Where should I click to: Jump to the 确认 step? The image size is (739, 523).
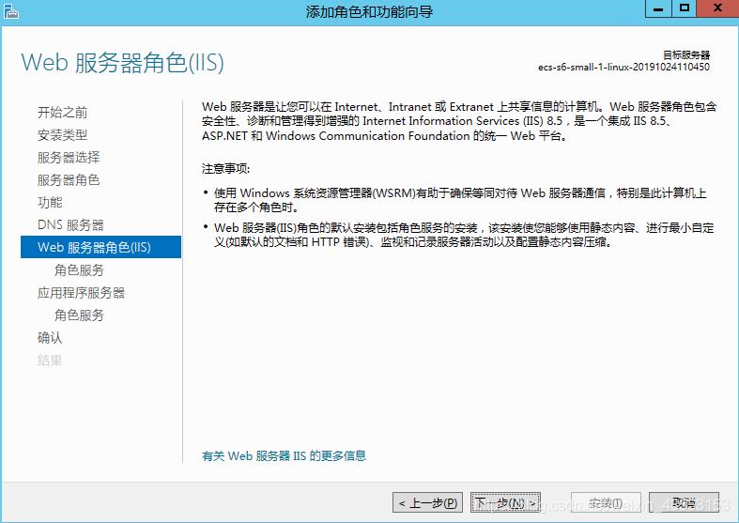click(50, 337)
